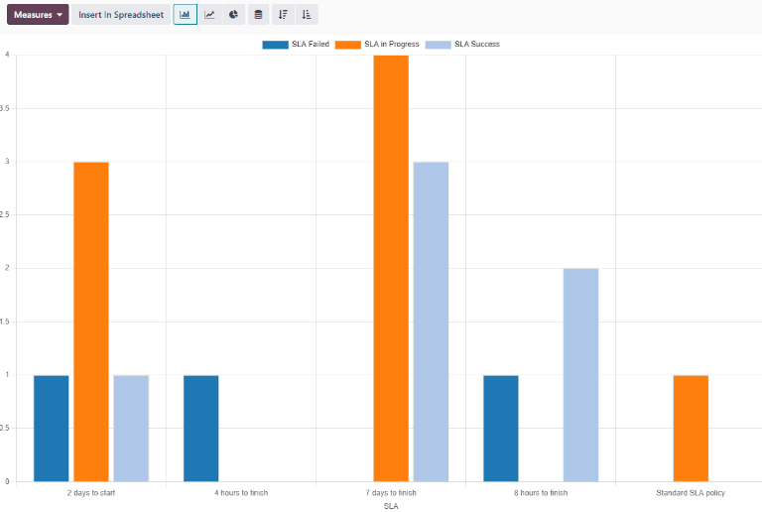Click the blue SLA Failed legend swatch
This screenshot has height=512, width=762.
point(275,45)
